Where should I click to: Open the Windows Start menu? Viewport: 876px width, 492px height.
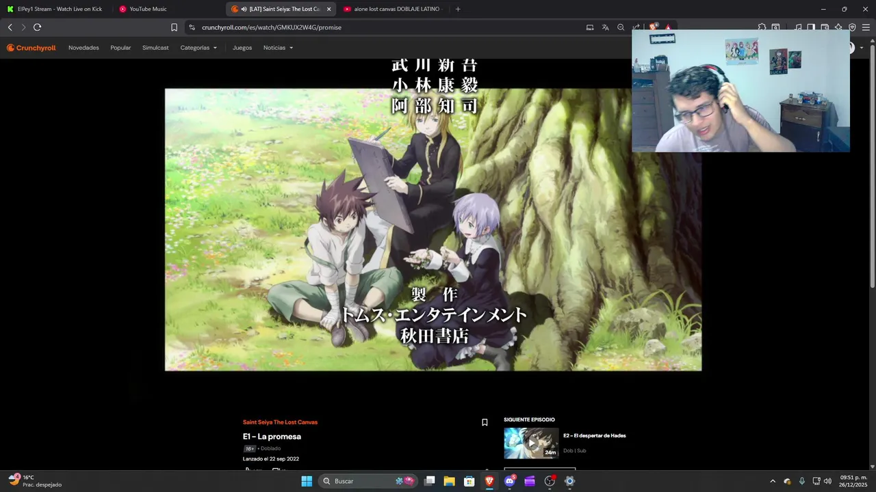coord(307,481)
